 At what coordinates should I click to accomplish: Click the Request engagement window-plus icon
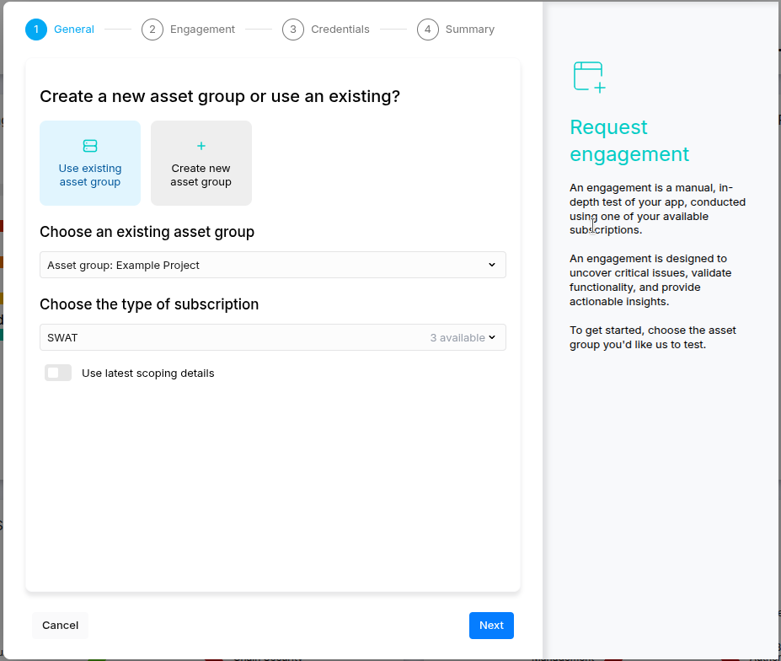[589, 77]
